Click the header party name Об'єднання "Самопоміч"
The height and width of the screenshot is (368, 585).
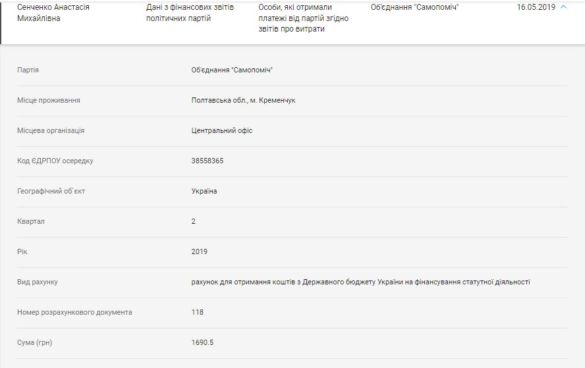tap(414, 7)
